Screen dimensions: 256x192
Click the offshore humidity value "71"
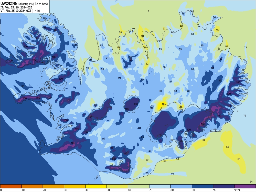point(246,48)
